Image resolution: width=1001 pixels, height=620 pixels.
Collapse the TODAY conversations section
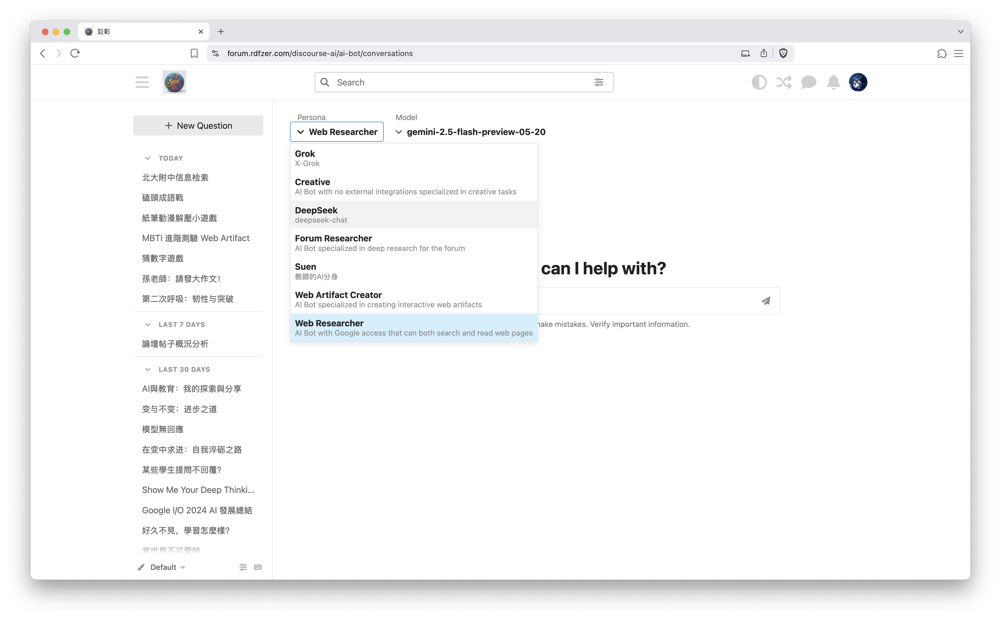(x=148, y=158)
